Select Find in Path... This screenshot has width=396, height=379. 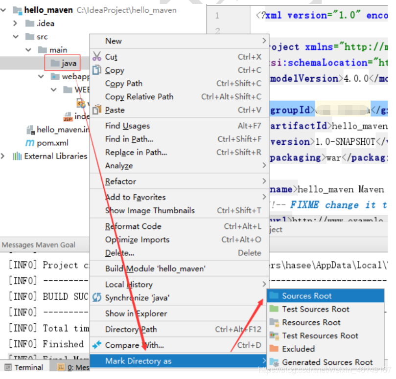click(179, 139)
